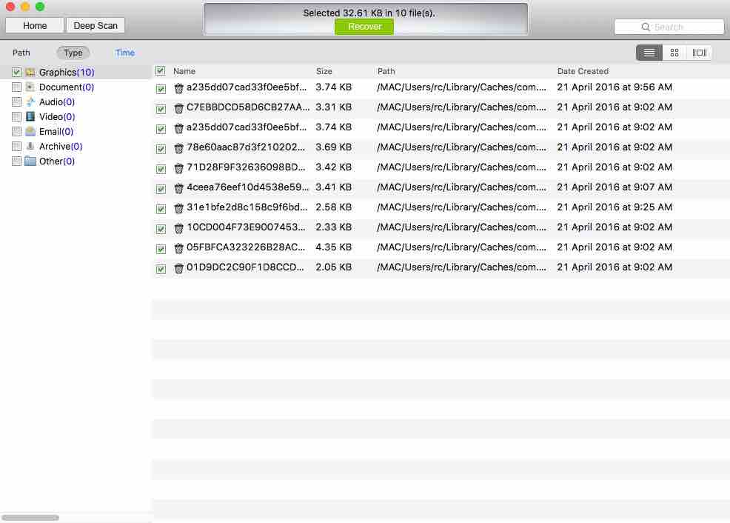This screenshot has height=523, width=730.
Task: Uncheck the 4.35 KB file checkbox
Action: (161, 249)
